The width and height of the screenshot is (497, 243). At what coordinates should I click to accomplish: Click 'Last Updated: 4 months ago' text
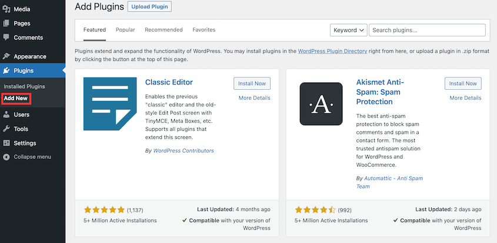point(234,209)
